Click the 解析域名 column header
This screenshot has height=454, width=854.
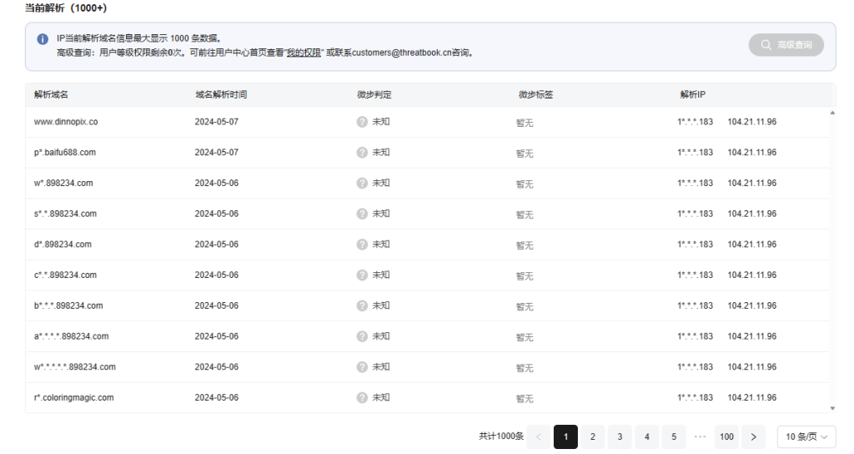[x=52, y=94]
